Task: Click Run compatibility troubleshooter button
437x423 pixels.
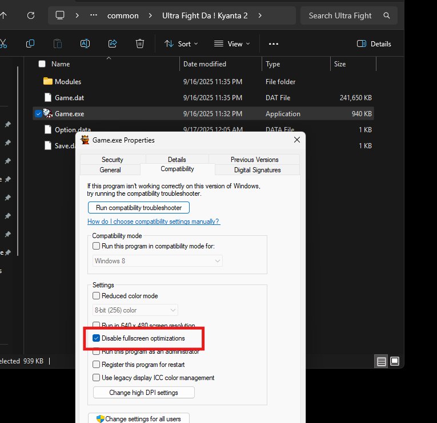Action: point(139,208)
